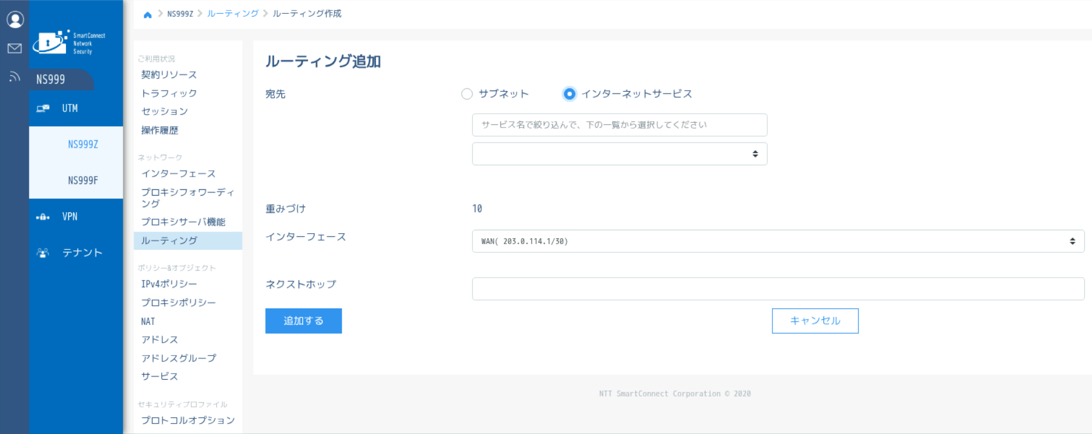This screenshot has width=1092, height=434.
Task: Click the UTM device icon
Action: [x=43, y=108]
